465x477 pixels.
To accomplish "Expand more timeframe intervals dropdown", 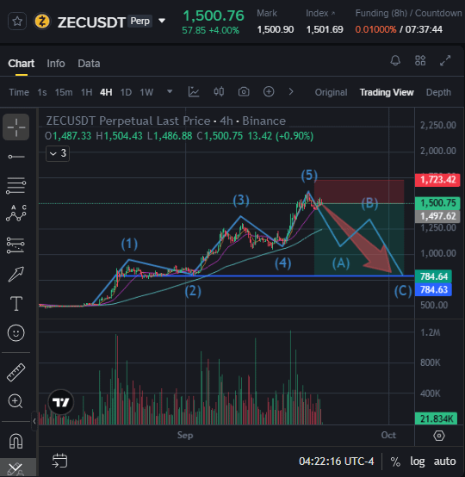I will [x=170, y=91].
